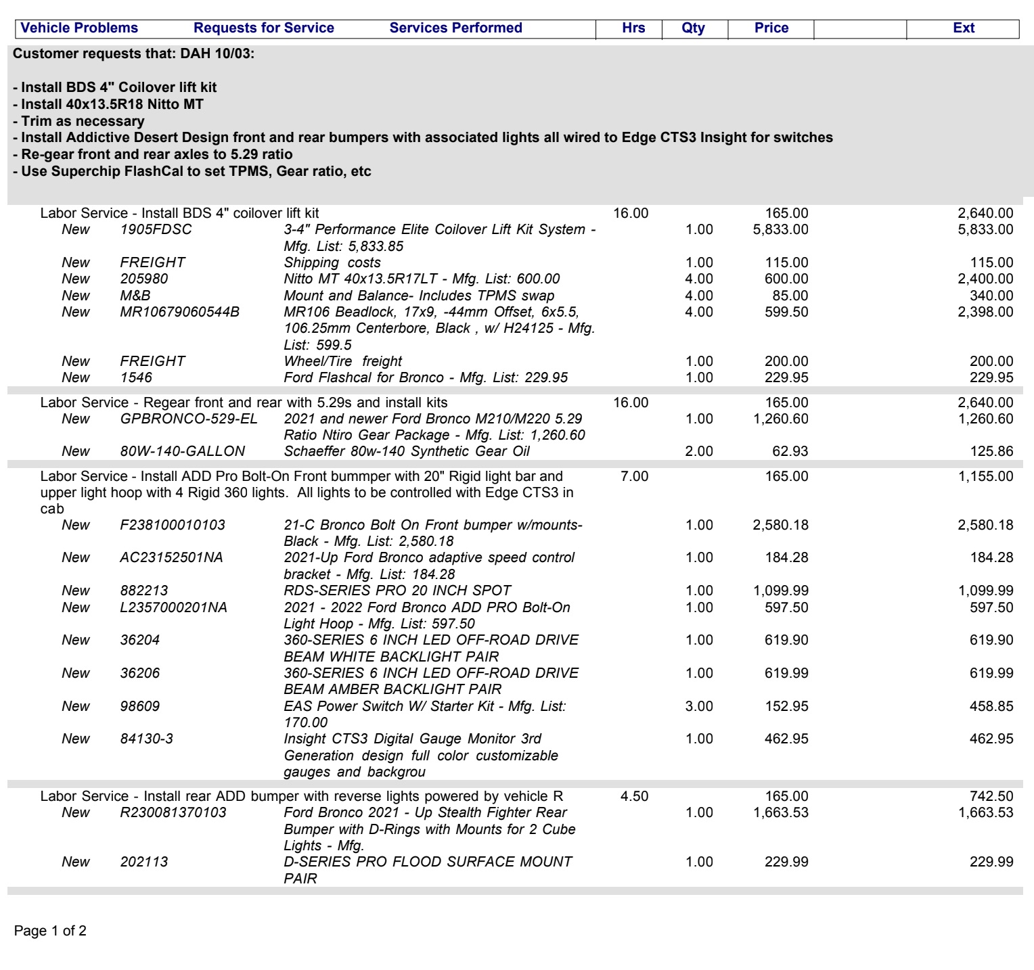Click the "3.00" power switch quantity

699,707
